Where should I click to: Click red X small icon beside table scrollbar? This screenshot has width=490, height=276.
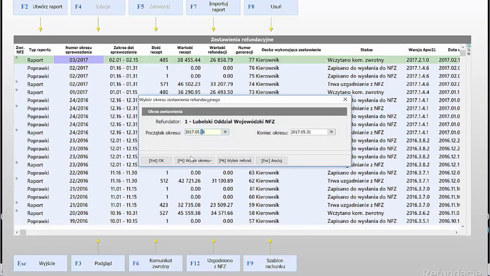tap(469, 50)
